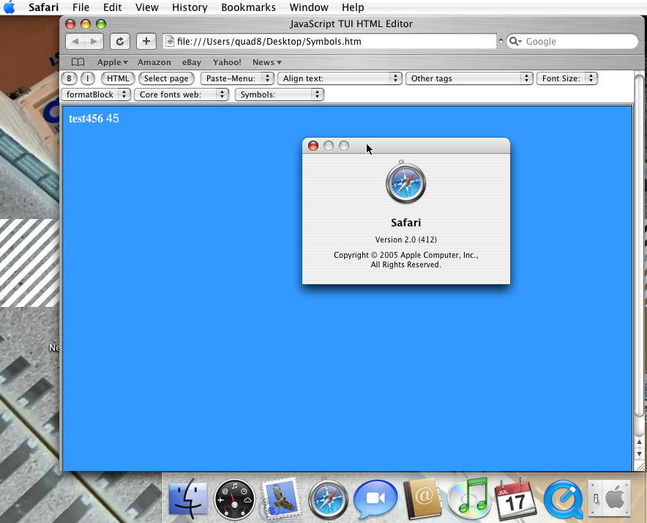Click the Safari compass in the About window
The height and width of the screenshot is (523, 647).
point(405,182)
